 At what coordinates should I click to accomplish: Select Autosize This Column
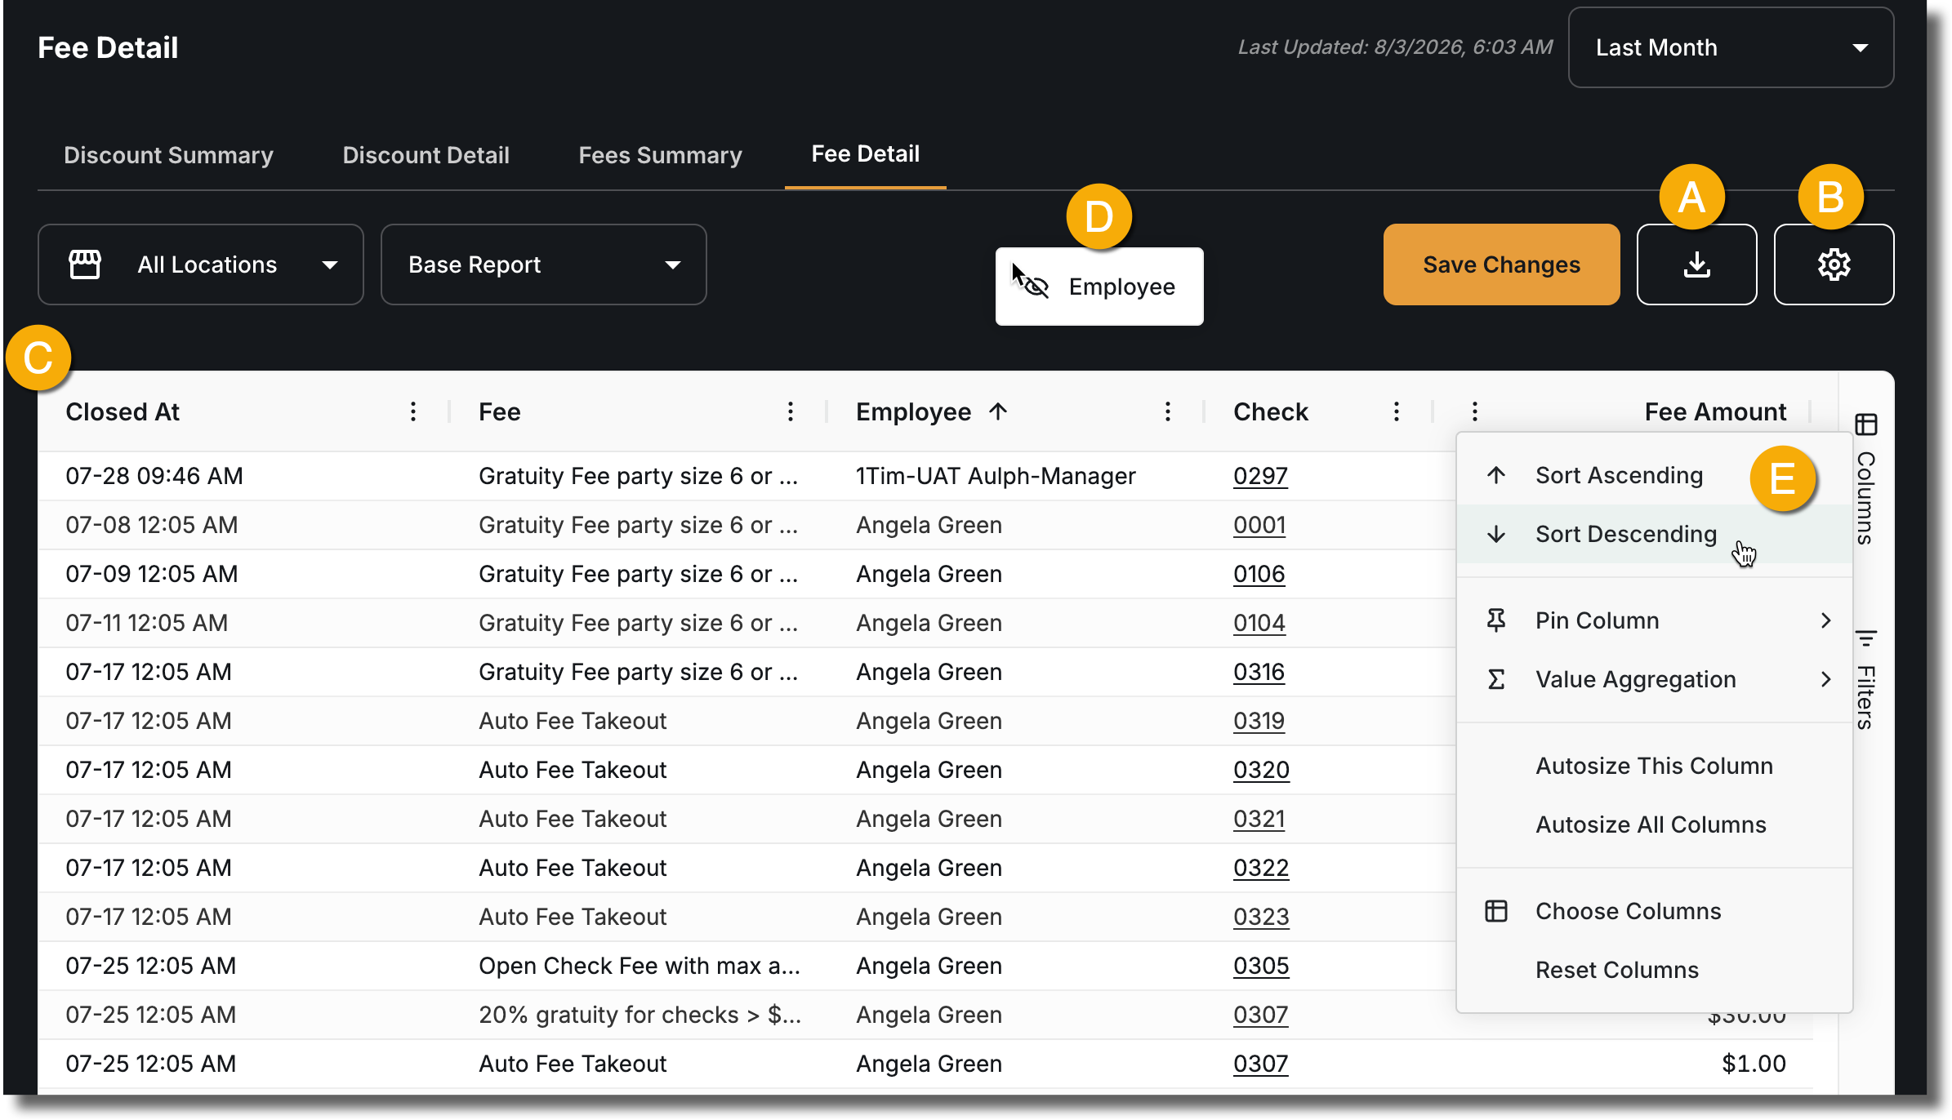[1655, 766]
